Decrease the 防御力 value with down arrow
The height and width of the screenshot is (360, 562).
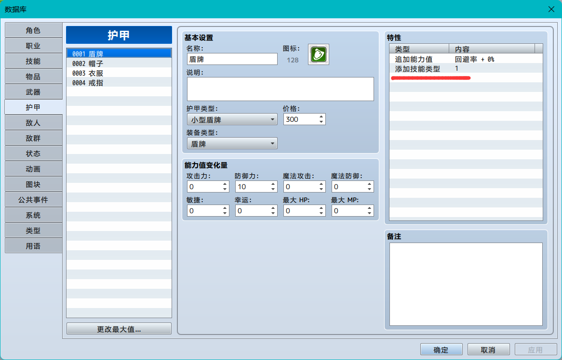[273, 189]
